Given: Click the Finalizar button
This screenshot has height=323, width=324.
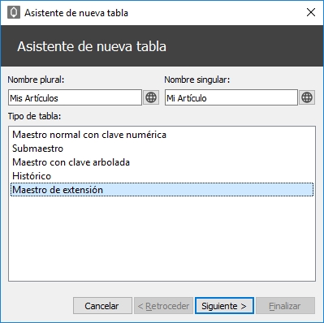Looking at the screenshot, I should pyautogui.click(x=285, y=306).
